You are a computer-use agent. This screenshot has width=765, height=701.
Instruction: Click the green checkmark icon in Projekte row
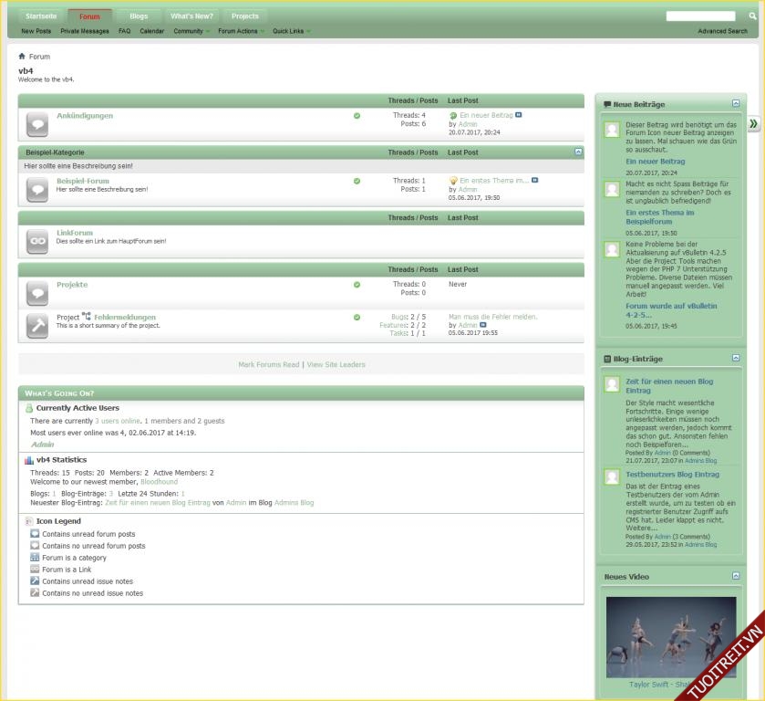tap(357, 285)
